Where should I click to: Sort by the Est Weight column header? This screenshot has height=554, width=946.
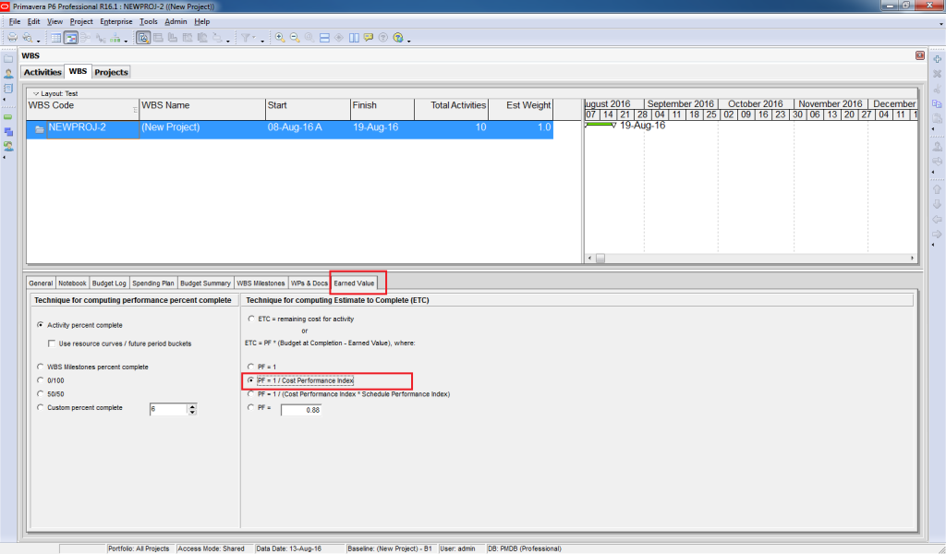[521, 110]
